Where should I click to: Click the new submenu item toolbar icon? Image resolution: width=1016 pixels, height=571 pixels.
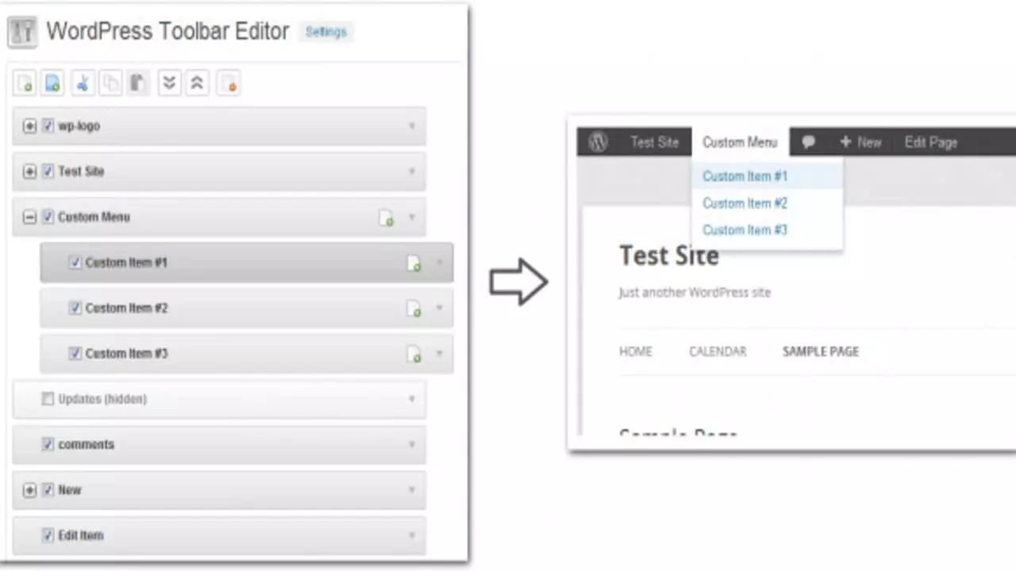(x=52, y=83)
